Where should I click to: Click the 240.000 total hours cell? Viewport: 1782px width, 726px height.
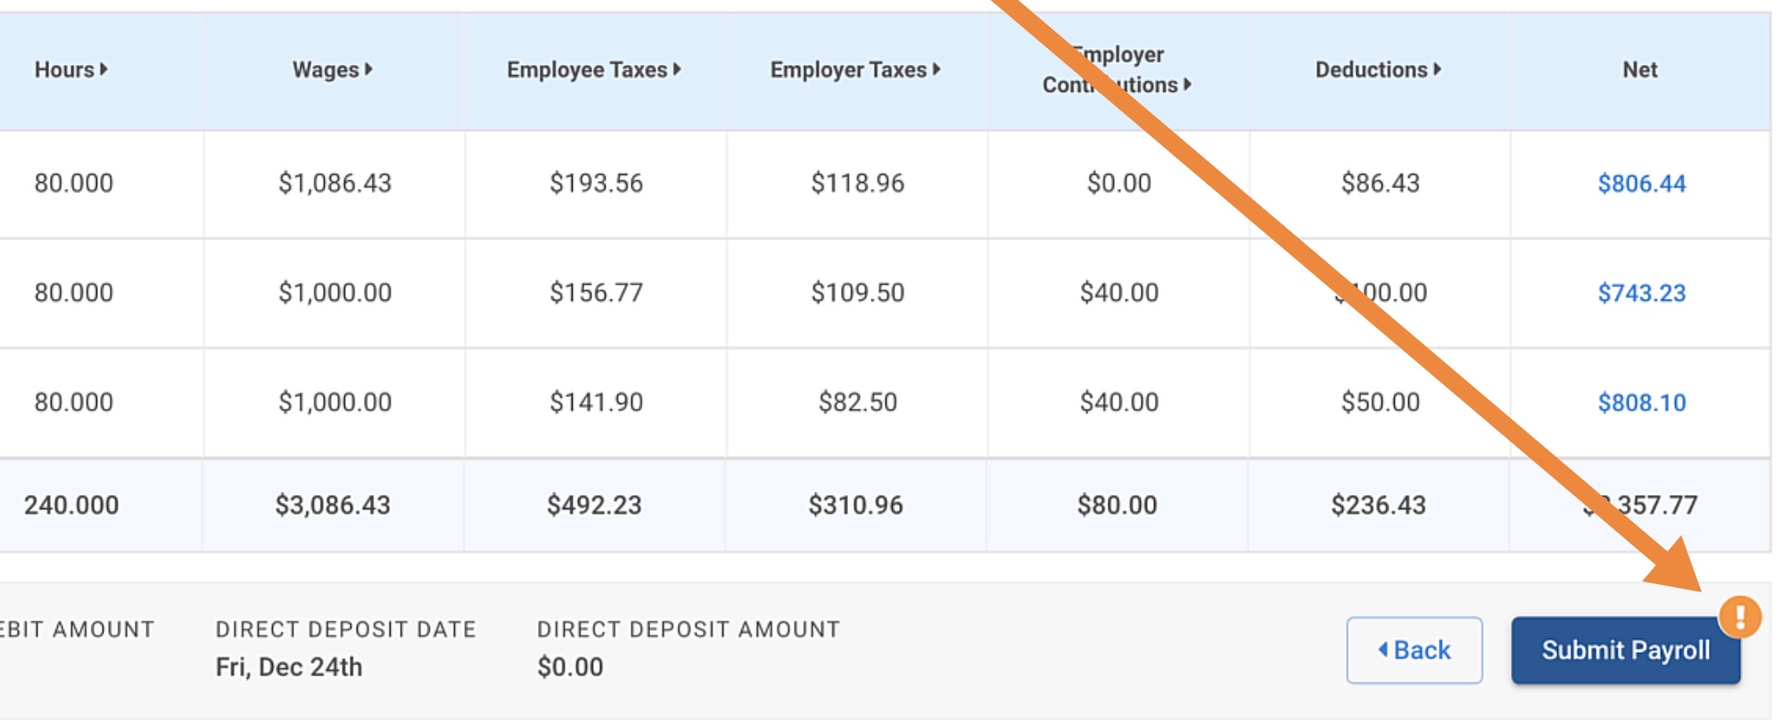click(x=71, y=506)
